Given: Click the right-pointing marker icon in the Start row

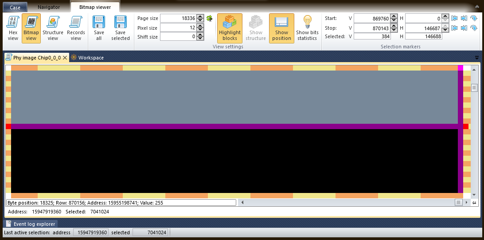Looking at the screenshot, I should click(464, 19).
